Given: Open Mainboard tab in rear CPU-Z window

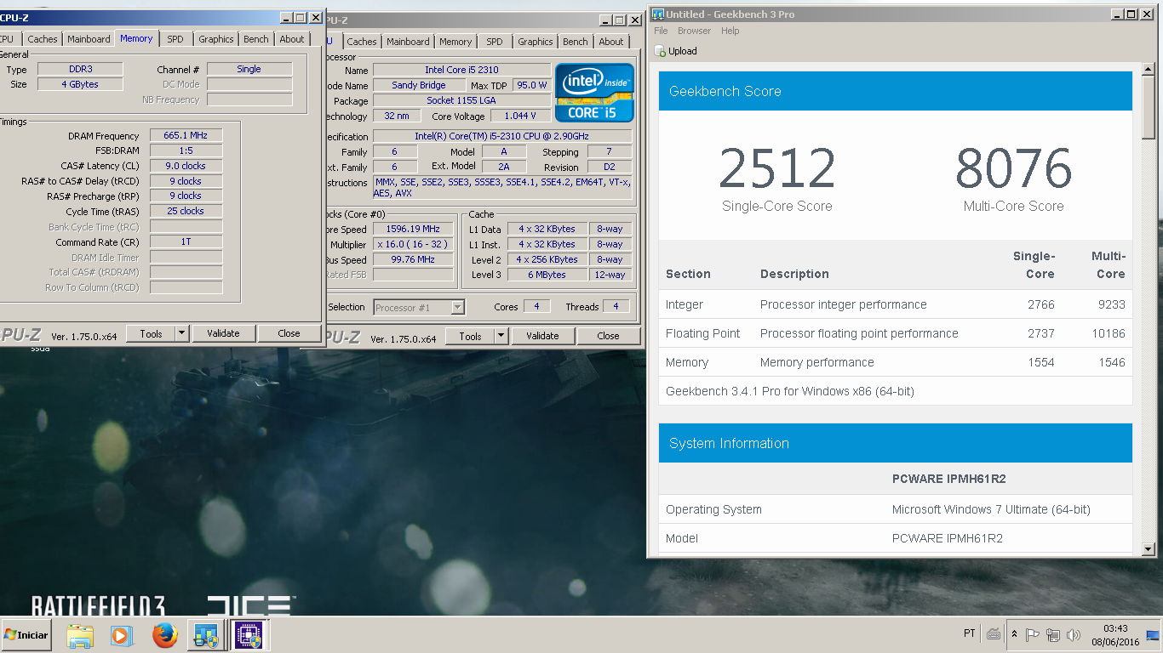Looking at the screenshot, I should point(408,42).
